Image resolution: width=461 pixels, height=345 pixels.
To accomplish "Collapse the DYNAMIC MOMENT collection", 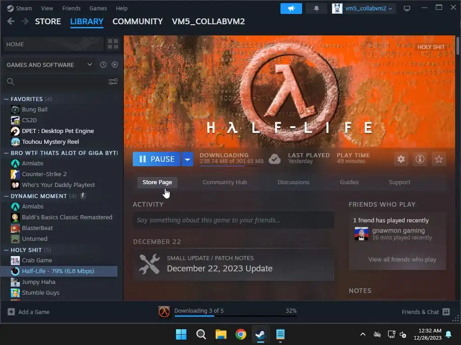I will (6, 196).
